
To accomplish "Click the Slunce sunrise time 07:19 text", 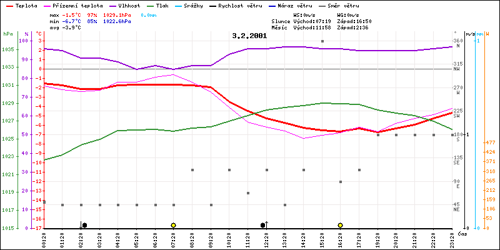I will coord(319,21).
